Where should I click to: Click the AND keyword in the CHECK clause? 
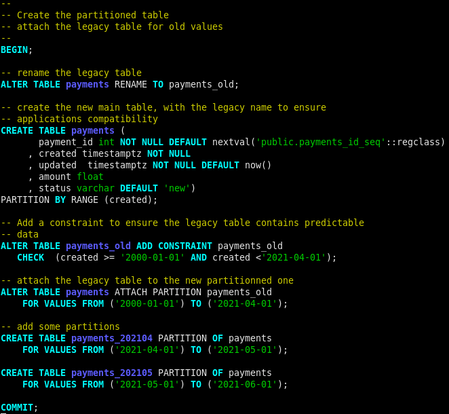click(199, 258)
